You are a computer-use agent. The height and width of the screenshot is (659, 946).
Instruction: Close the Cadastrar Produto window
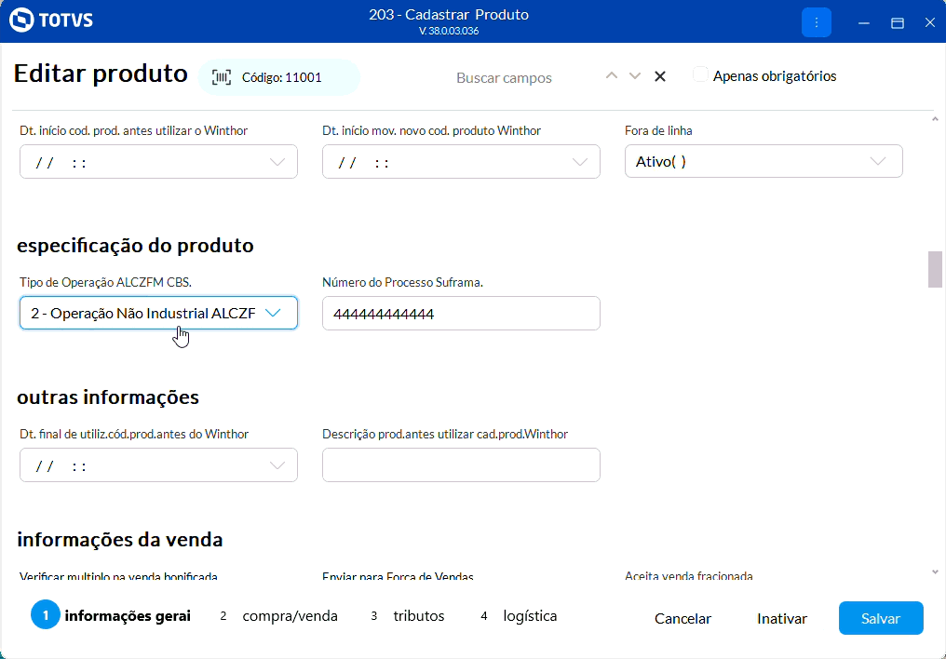point(930,23)
